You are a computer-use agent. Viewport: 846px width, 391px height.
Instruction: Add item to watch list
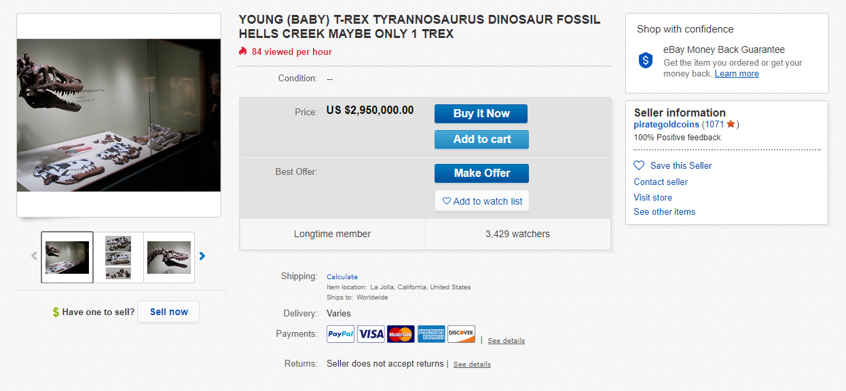(x=482, y=201)
